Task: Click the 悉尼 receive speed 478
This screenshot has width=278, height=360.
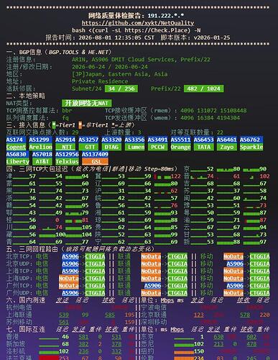Action: point(251,344)
